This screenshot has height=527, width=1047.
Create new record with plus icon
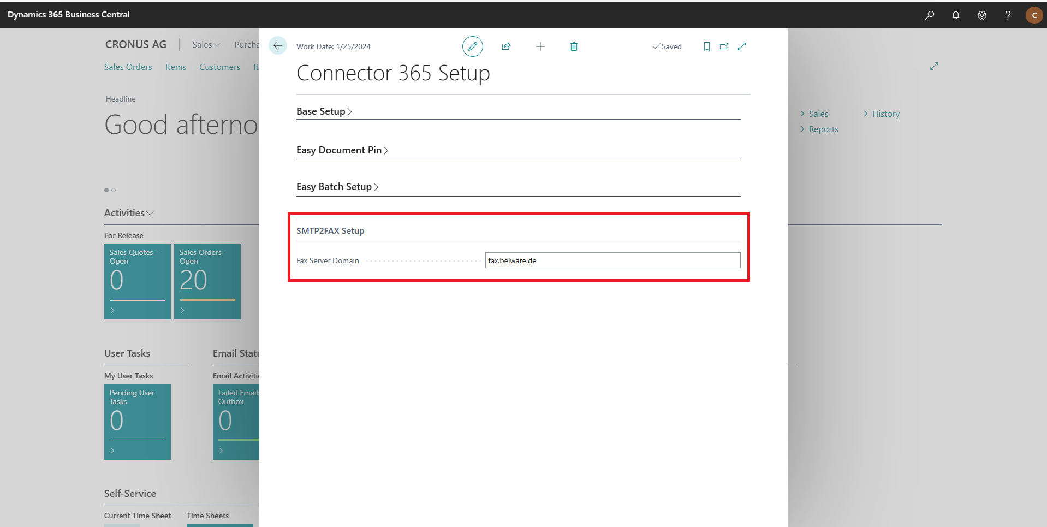click(540, 46)
